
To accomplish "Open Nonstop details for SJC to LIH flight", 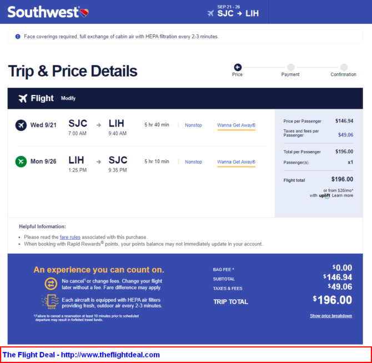I will (193, 125).
